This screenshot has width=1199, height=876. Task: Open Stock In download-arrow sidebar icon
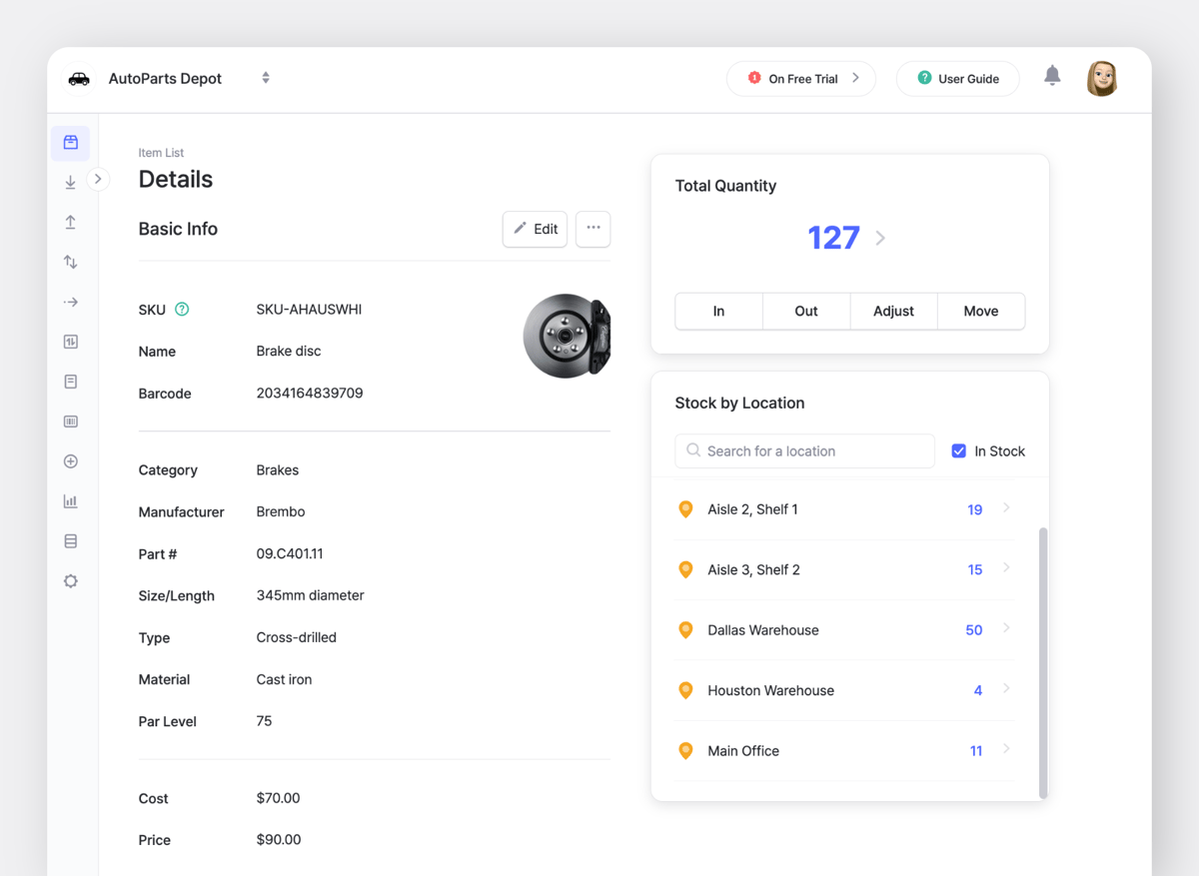[70, 183]
